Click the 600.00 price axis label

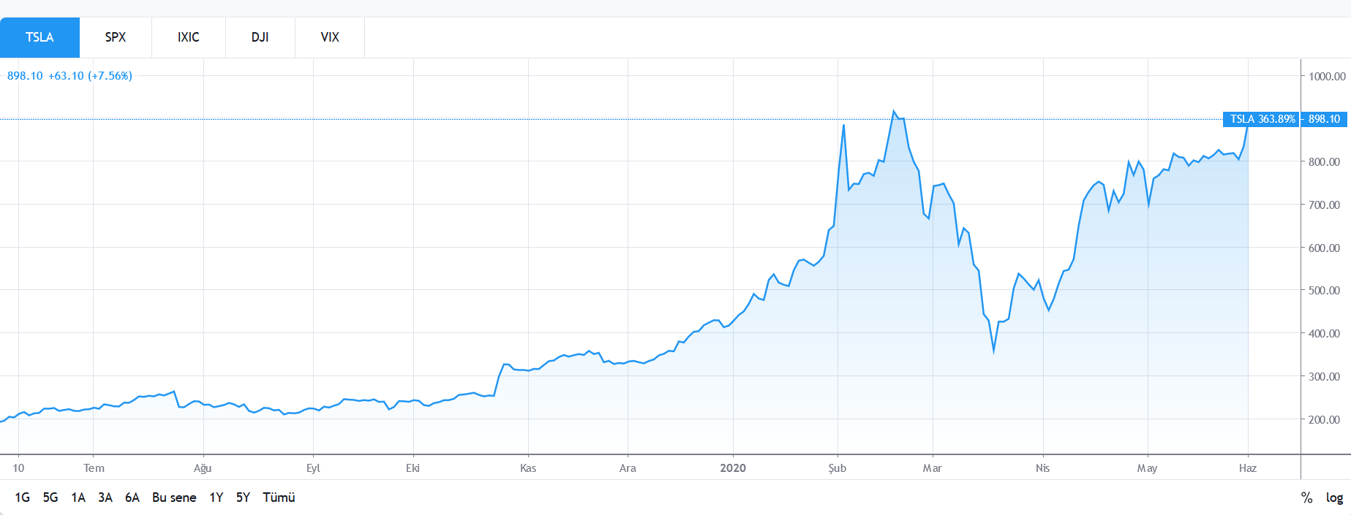(x=1324, y=248)
